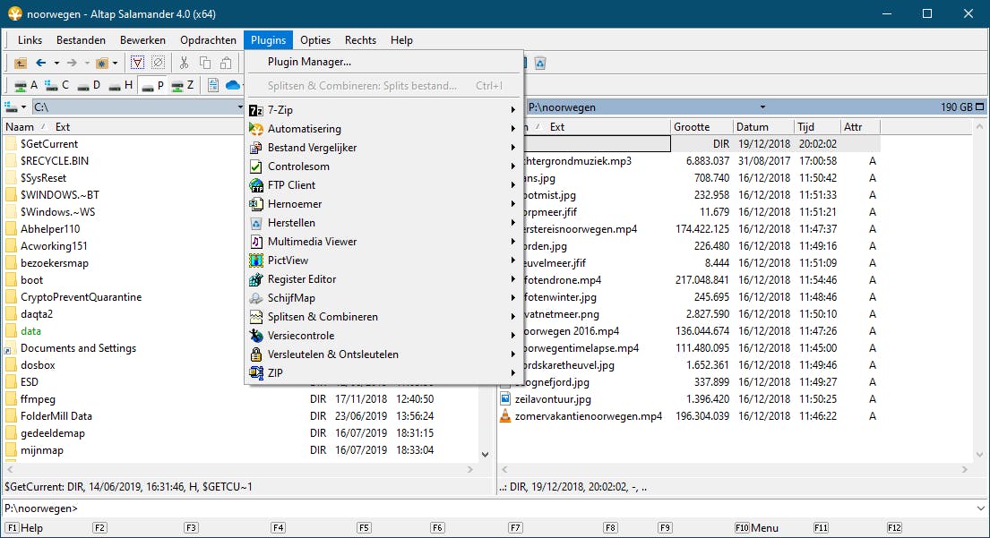
Task: Open the Multimedia Viewer plugin entry
Action: tap(312, 242)
